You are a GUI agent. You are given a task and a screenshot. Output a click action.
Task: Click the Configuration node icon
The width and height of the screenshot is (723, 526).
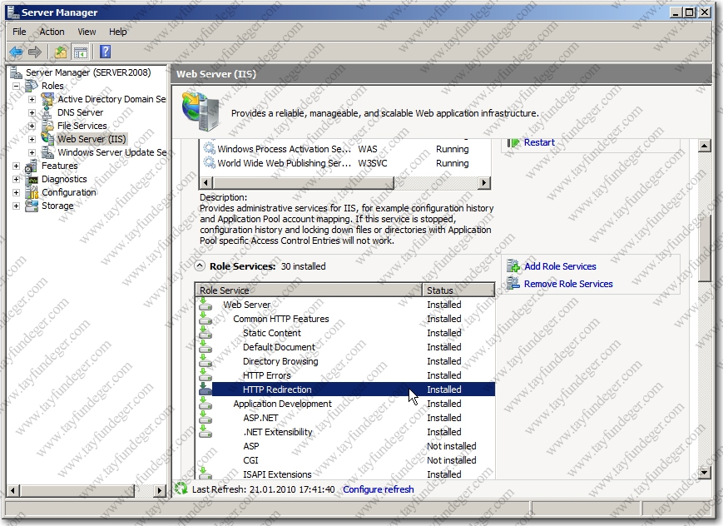[32, 192]
